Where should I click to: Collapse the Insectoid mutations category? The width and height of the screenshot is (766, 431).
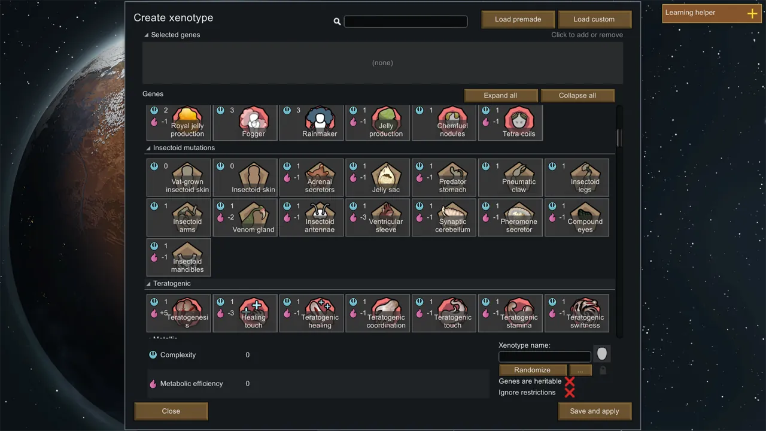149,148
